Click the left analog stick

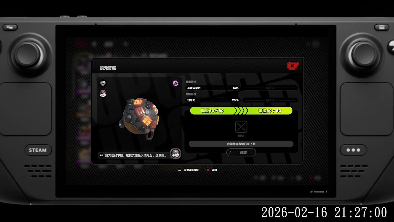pos(27,55)
